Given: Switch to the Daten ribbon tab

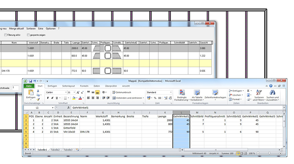Looking at the screenshot, I should (97, 86).
